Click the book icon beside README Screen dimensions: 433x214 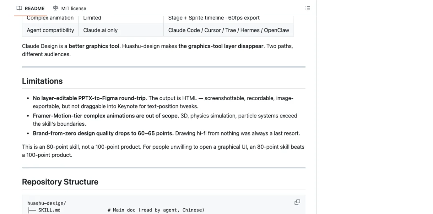(19, 8)
